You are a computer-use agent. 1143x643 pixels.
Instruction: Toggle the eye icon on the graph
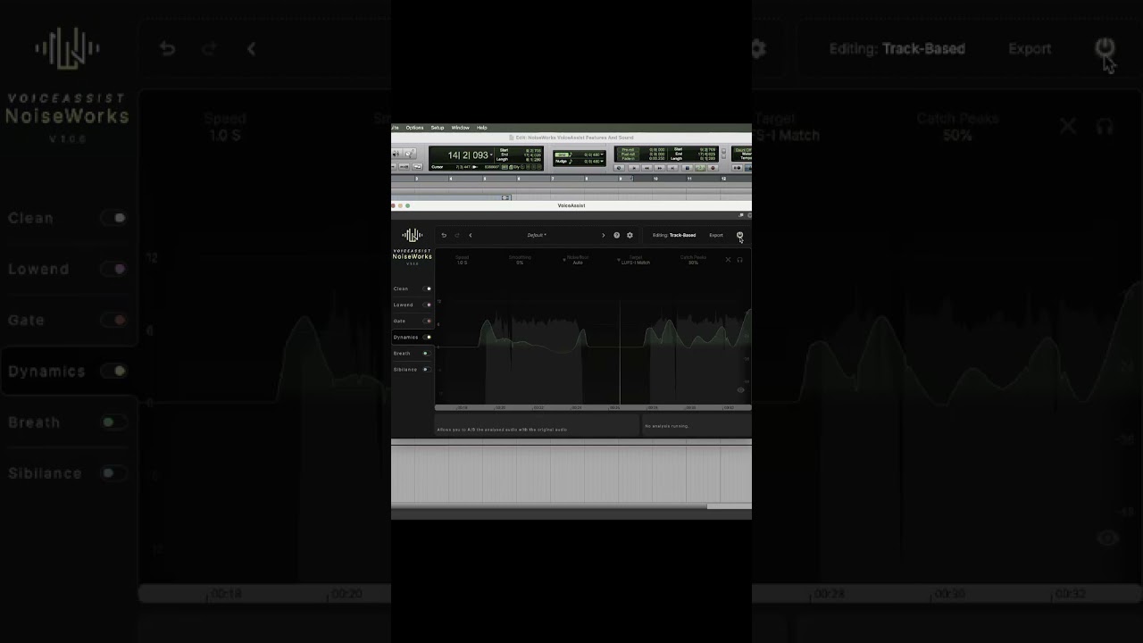(x=740, y=390)
